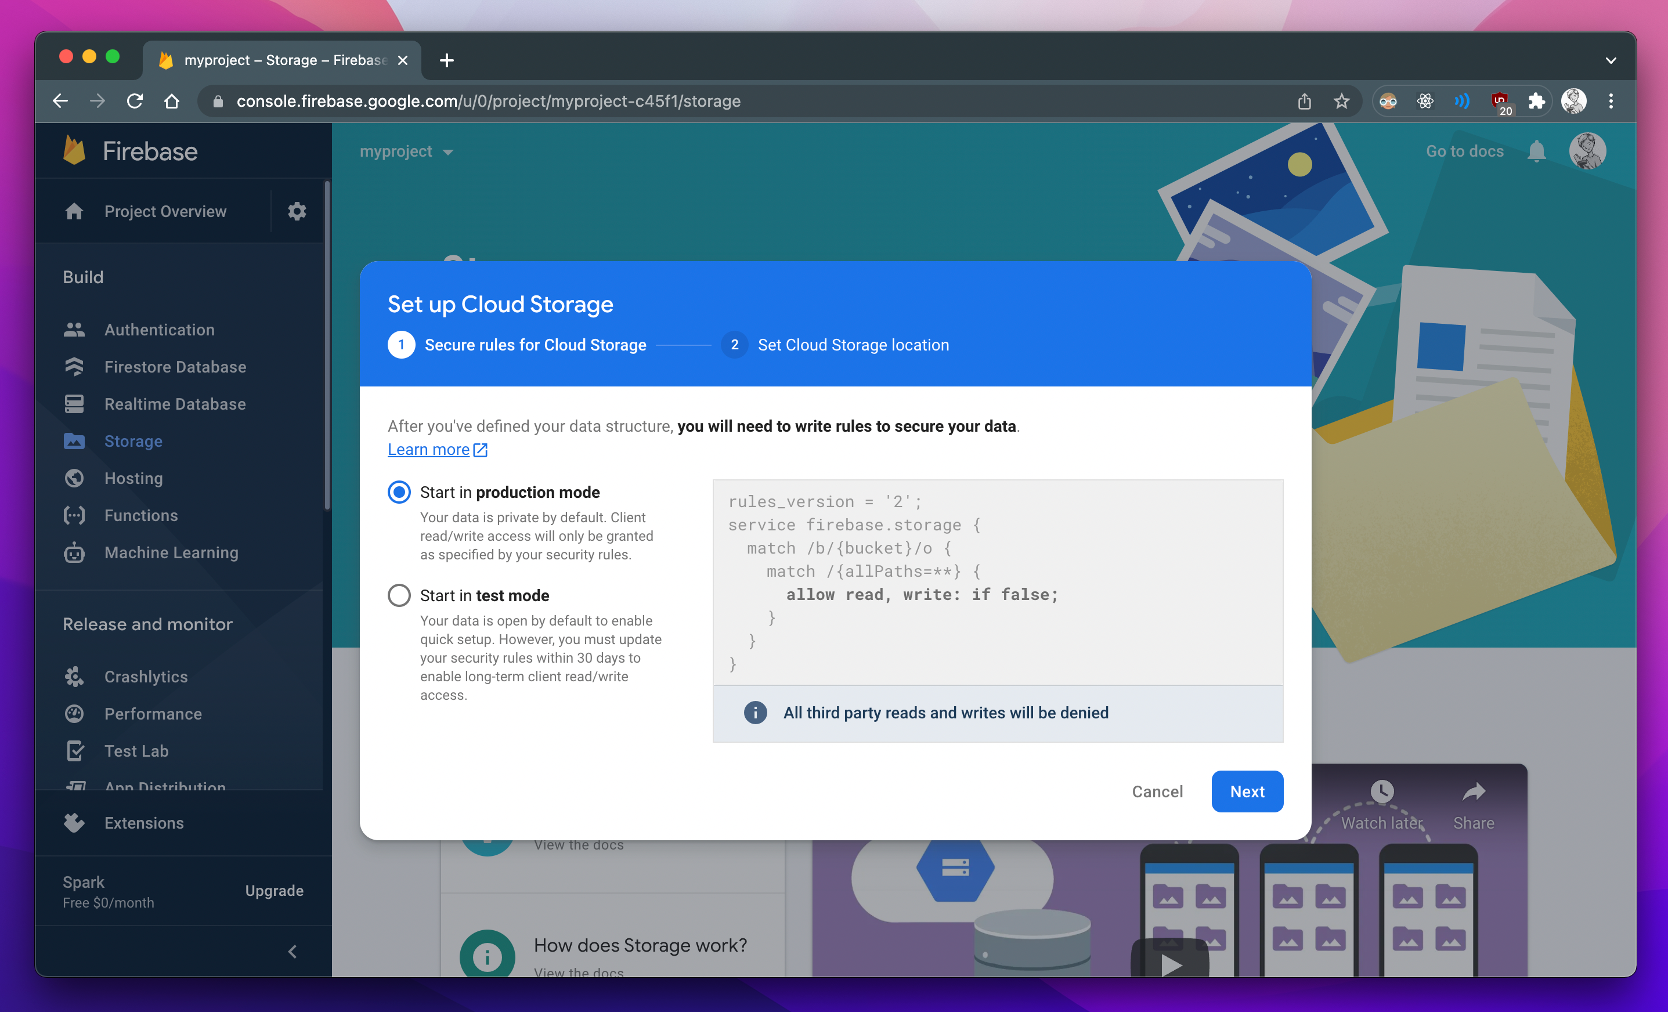Select Storage in the sidebar
Viewport: 1668px width, 1012px height.
(133, 442)
